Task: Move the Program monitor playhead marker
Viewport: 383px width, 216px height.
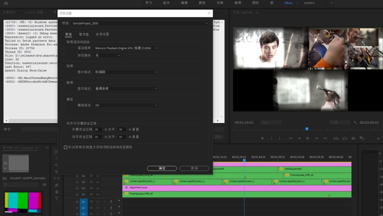Action: coord(307,129)
